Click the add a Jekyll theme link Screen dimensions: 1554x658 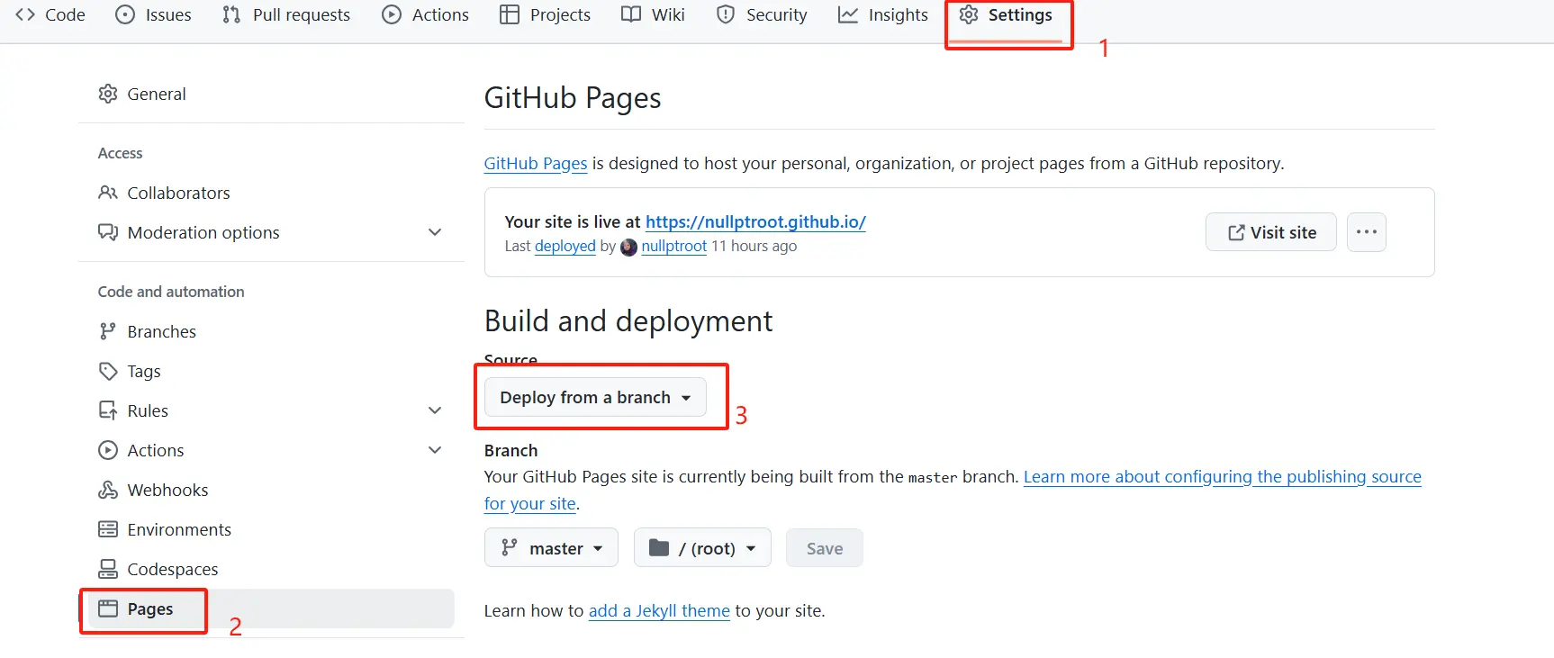click(x=659, y=610)
